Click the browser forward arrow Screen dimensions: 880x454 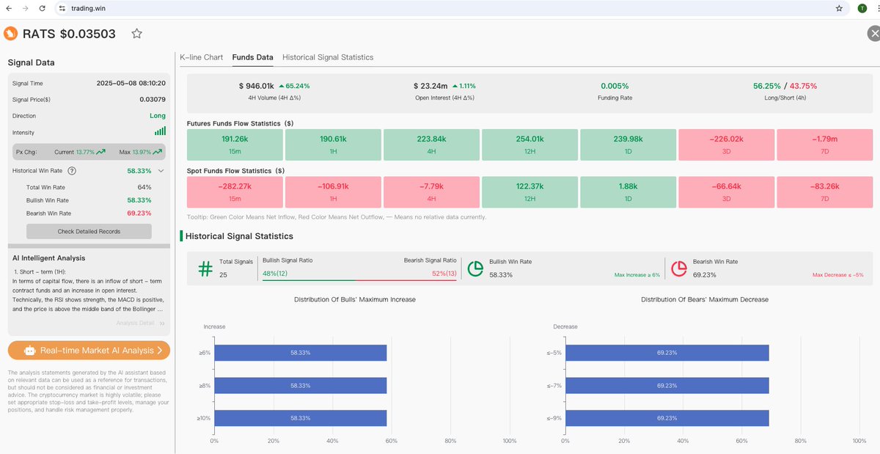(27, 8)
